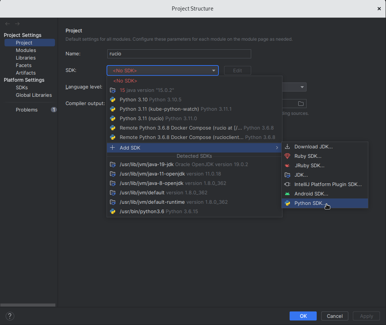386x325 pixels.
Task: Click the plus icon on Add SDK
Action: (112, 148)
